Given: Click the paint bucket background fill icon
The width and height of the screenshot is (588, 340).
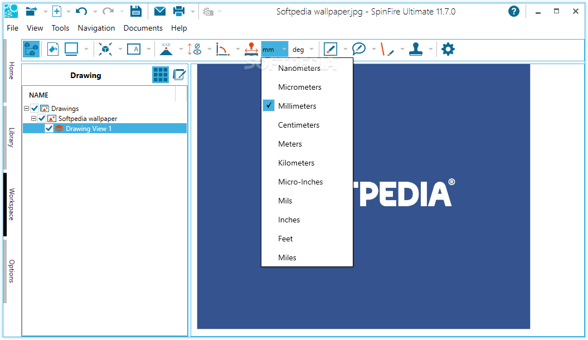Looking at the screenshot, I should [x=53, y=49].
